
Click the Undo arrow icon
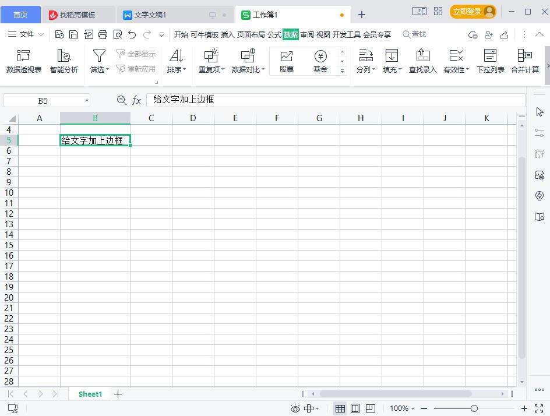point(132,34)
